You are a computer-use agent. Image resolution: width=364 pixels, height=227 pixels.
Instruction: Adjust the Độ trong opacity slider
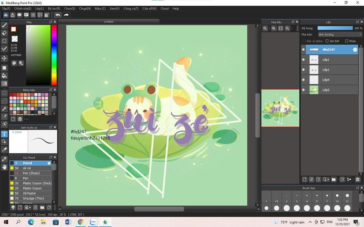pyautogui.click(x=335, y=28)
